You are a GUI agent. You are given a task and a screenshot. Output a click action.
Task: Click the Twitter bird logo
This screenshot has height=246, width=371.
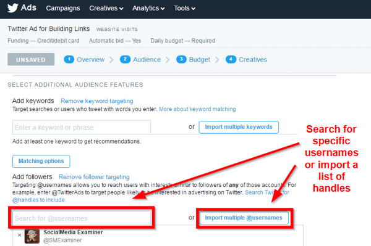[12, 8]
